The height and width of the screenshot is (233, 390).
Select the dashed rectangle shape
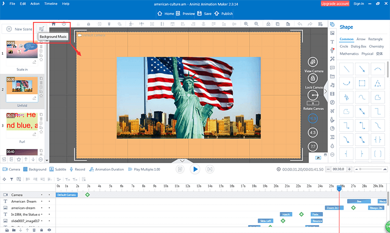(x=362, y=83)
